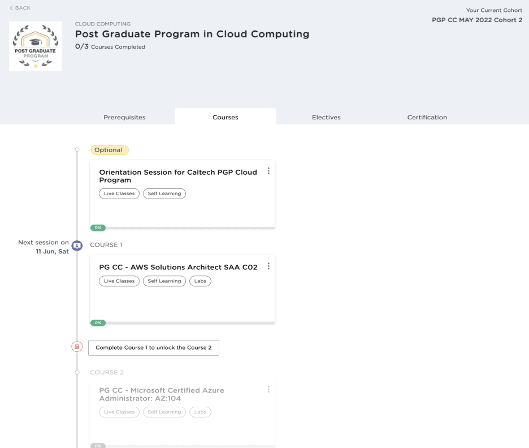
Task: Click Labs tag on Azure course card
Action: [200, 412]
